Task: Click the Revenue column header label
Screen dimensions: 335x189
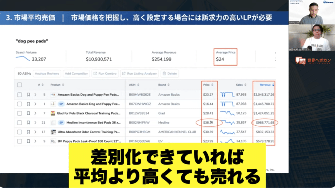Action: 265,85
